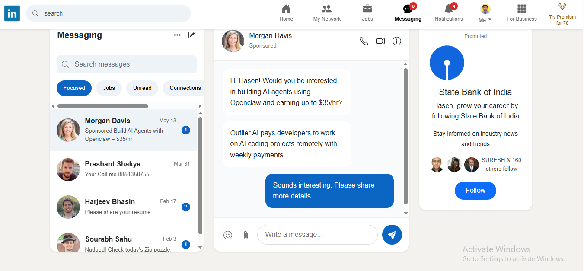Click Harjeev Bhasin unread badge 2

tap(186, 207)
